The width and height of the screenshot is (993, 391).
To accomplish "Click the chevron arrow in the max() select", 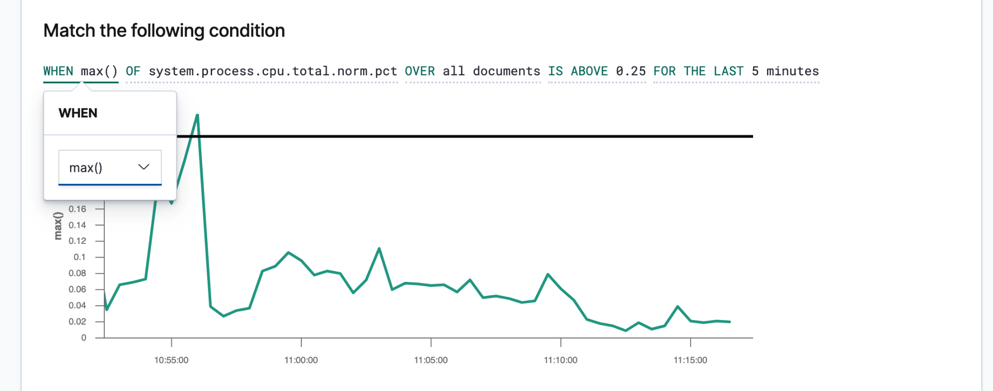I will tap(144, 167).
